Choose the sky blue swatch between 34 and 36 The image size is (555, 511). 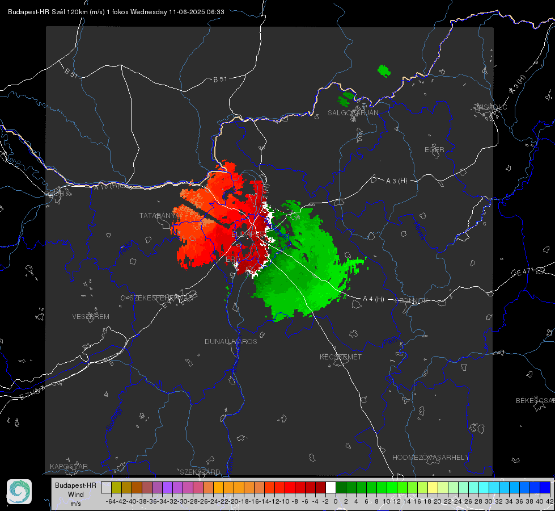click(514, 487)
